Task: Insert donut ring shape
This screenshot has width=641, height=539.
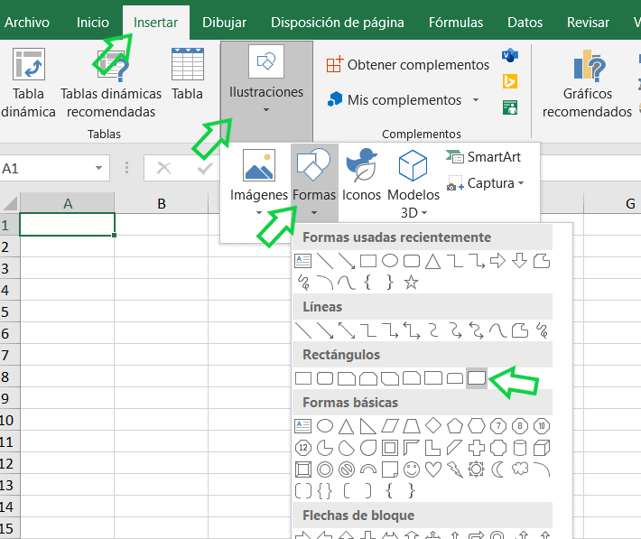Action: (325, 469)
